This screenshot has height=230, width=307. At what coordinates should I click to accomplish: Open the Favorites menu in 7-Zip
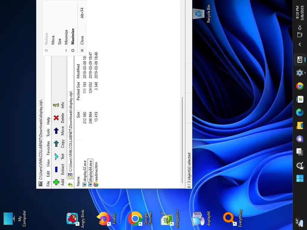click(48, 148)
